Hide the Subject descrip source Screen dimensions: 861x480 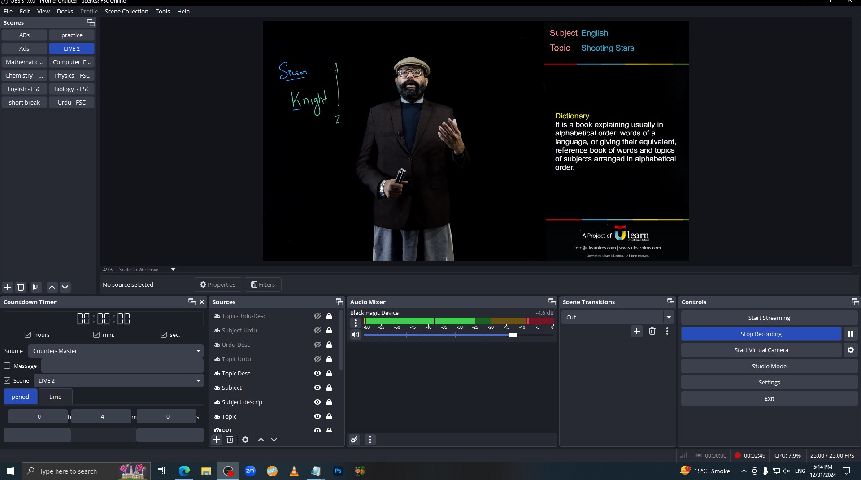[x=317, y=402]
